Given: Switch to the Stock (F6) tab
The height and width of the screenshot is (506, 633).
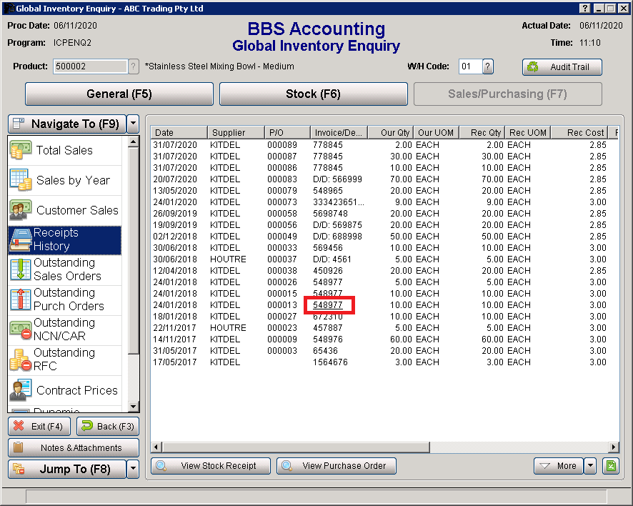Looking at the screenshot, I should coord(313,94).
